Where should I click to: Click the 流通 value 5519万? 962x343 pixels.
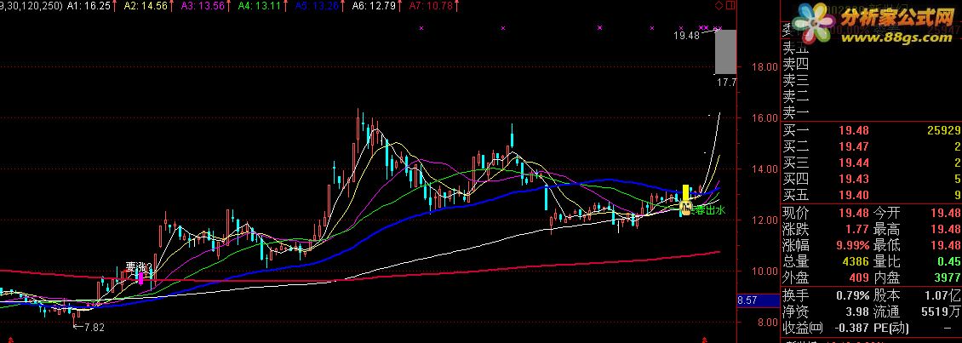click(942, 312)
